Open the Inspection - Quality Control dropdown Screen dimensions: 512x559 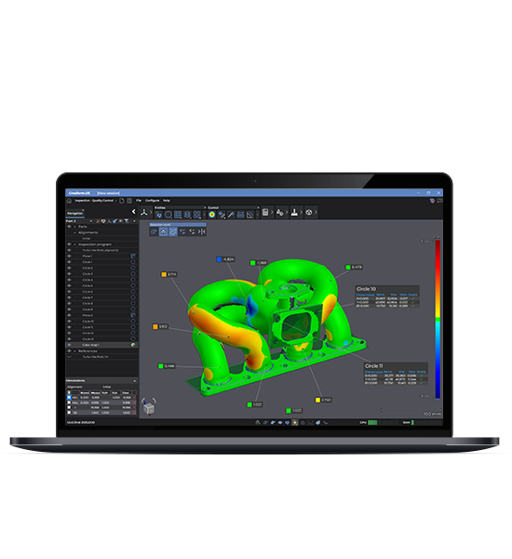coord(96,200)
